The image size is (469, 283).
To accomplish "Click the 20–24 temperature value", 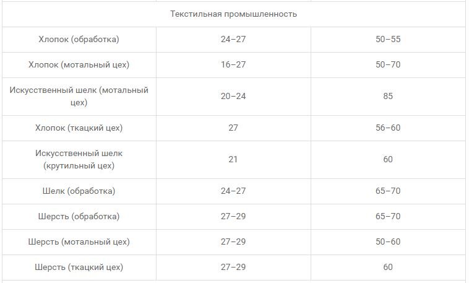I will pyautogui.click(x=233, y=97).
